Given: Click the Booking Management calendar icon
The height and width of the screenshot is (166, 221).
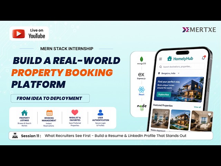Looking at the screenshot, I should coord(49,113).
